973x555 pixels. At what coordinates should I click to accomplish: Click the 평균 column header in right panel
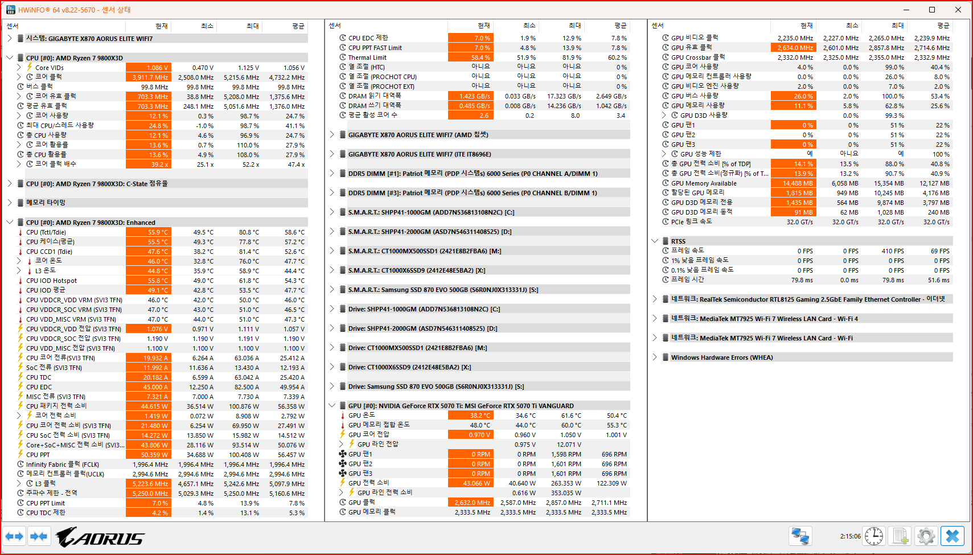pyautogui.click(x=930, y=26)
